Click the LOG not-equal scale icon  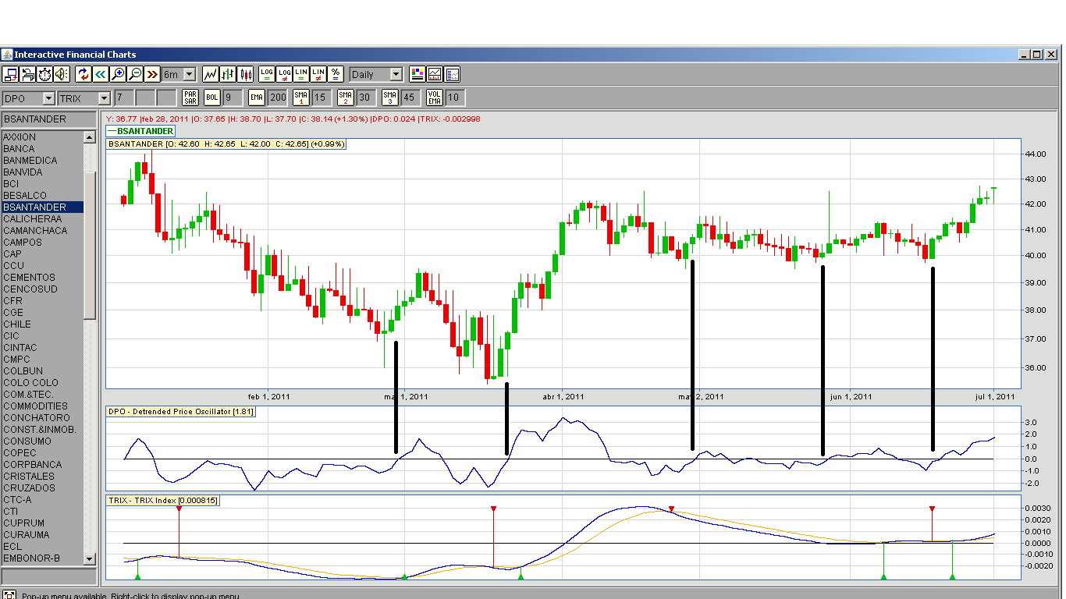pos(284,74)
